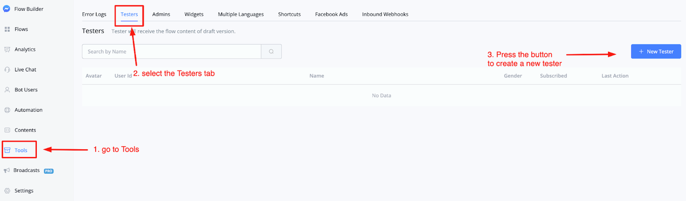This screenshot has width=686, height=201.
Task: Open Flows via its grid icon
Action: (x=7, y=29)
